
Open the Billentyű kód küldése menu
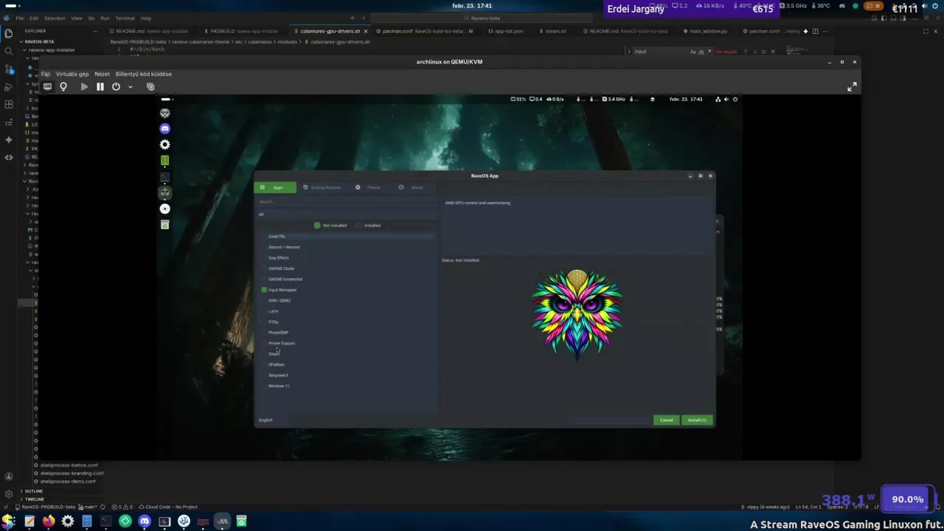143,74
